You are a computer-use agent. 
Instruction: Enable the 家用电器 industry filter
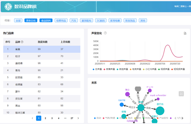(115, 20)
